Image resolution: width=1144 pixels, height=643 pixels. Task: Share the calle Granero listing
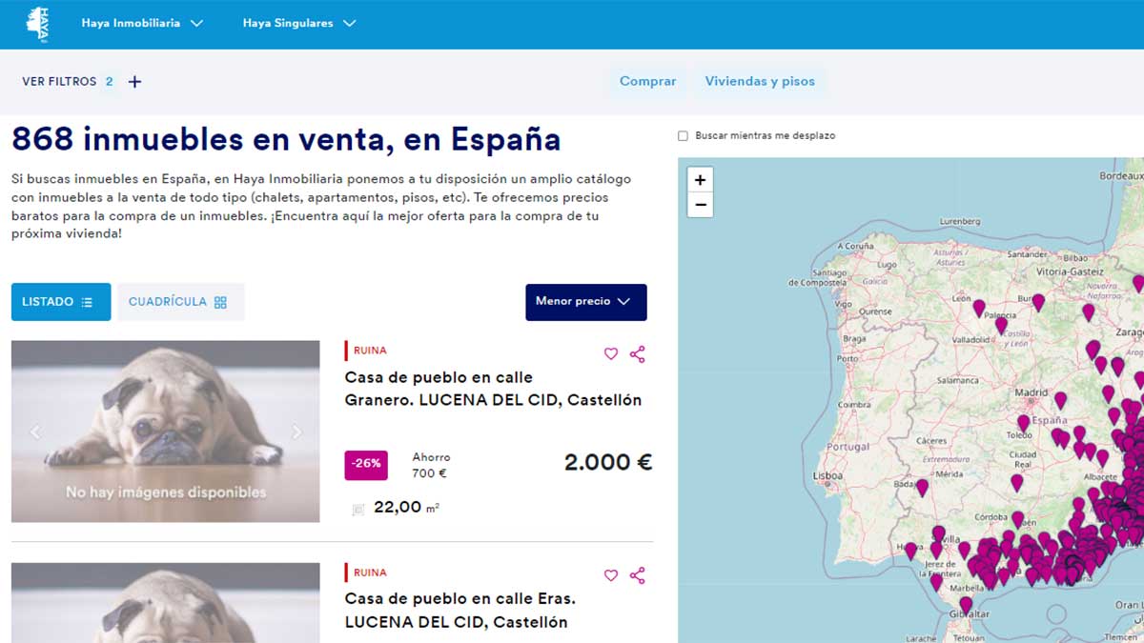(x=638, y=354)
